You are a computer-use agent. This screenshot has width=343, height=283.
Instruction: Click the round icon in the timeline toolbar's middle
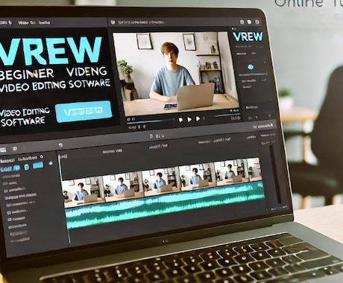(x=60, y=145)
